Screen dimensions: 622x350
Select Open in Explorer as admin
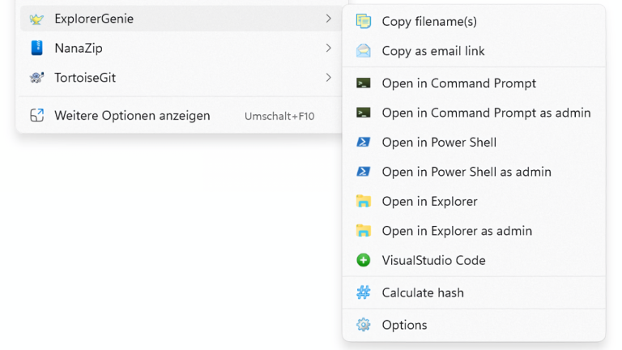pos(474,231)
